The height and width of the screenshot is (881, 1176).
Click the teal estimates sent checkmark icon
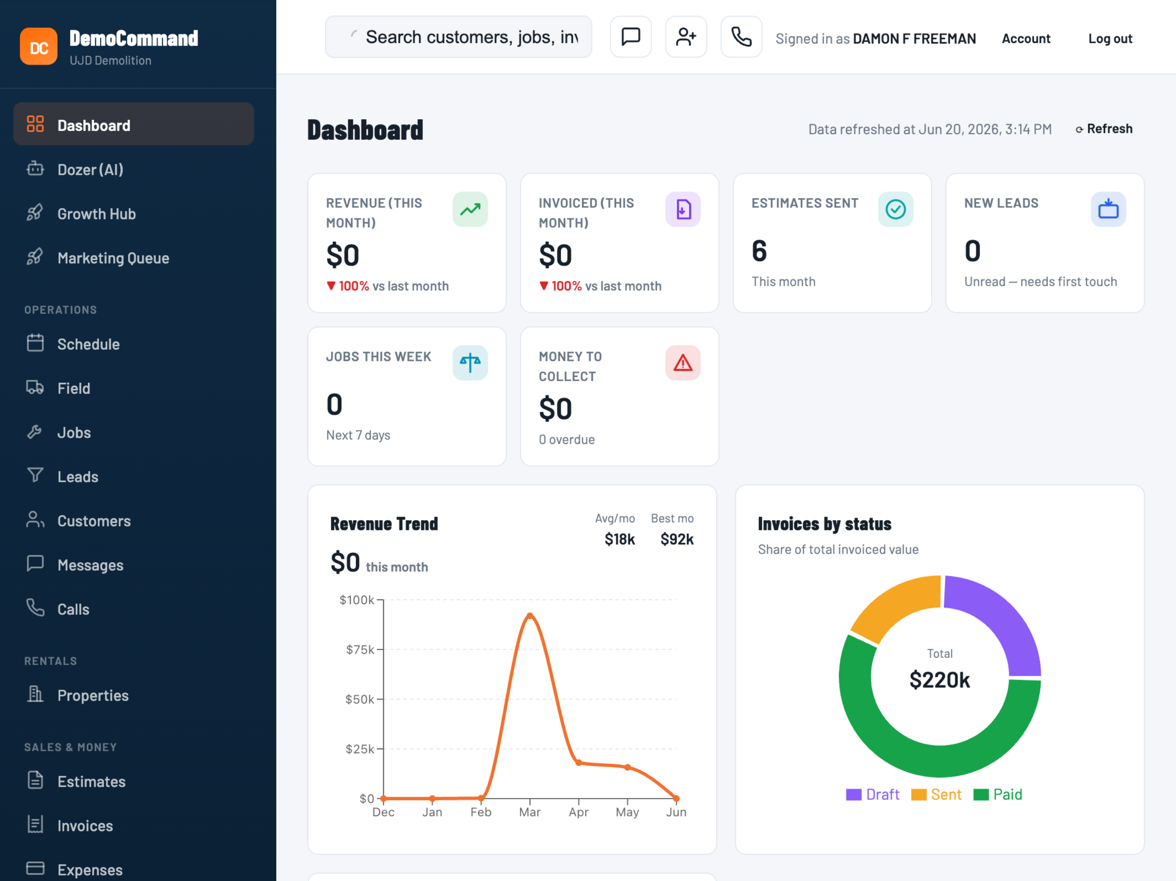click(x=895, y=209)
